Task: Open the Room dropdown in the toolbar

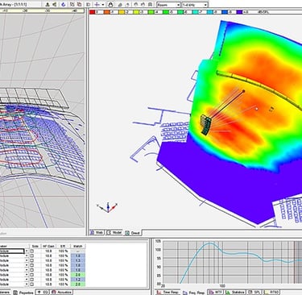Action: [168, 5]
